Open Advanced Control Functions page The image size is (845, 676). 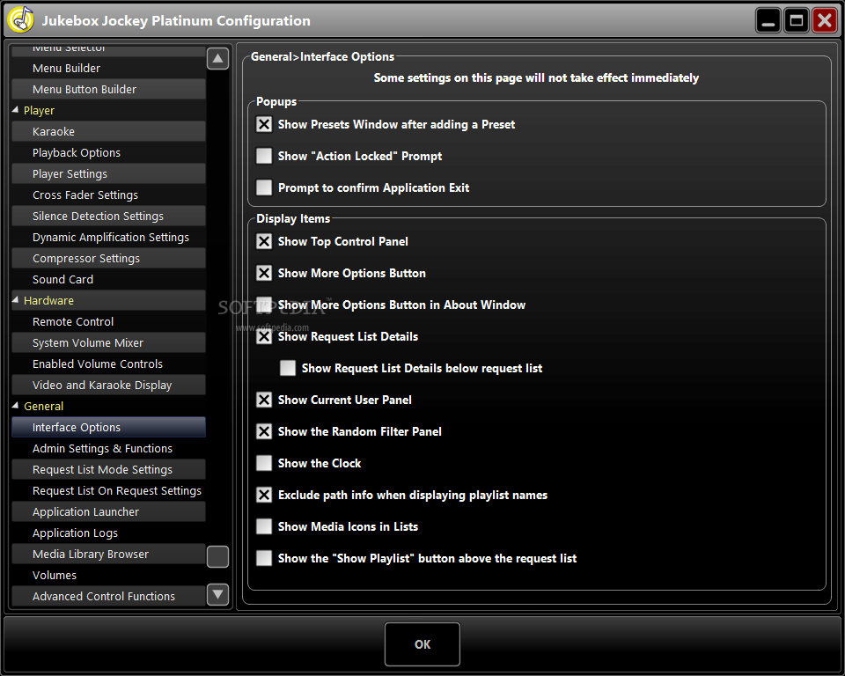pyautogui.click(x=108, y=596)
